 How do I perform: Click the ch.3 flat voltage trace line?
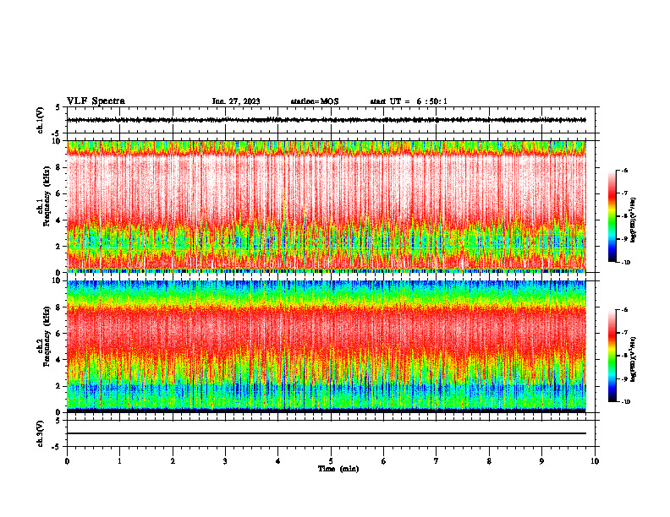[327, 433]
